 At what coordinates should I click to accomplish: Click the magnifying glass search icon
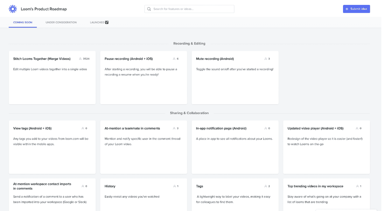[149, 9]
